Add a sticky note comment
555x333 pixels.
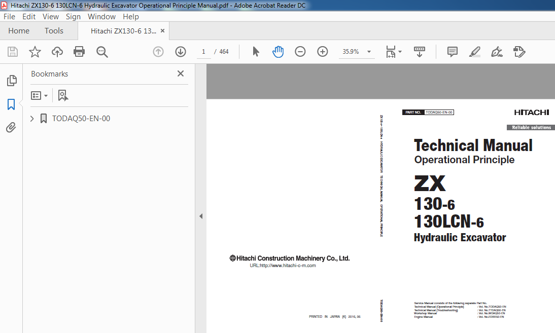coord(453,52)
